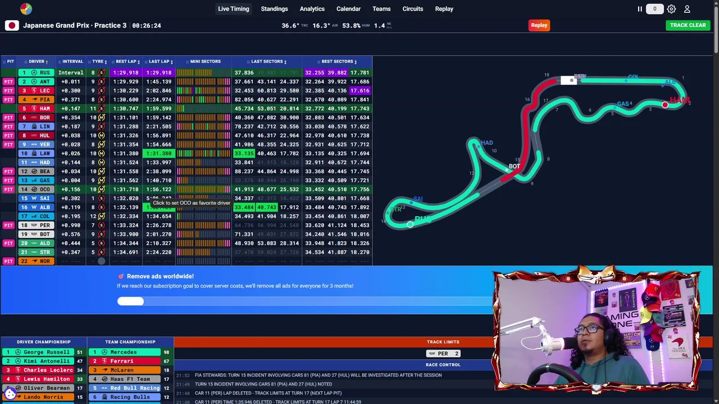The image size is (719, 404).
Task: Set RUS as favorite driver
Action: [x=37, y=72]
